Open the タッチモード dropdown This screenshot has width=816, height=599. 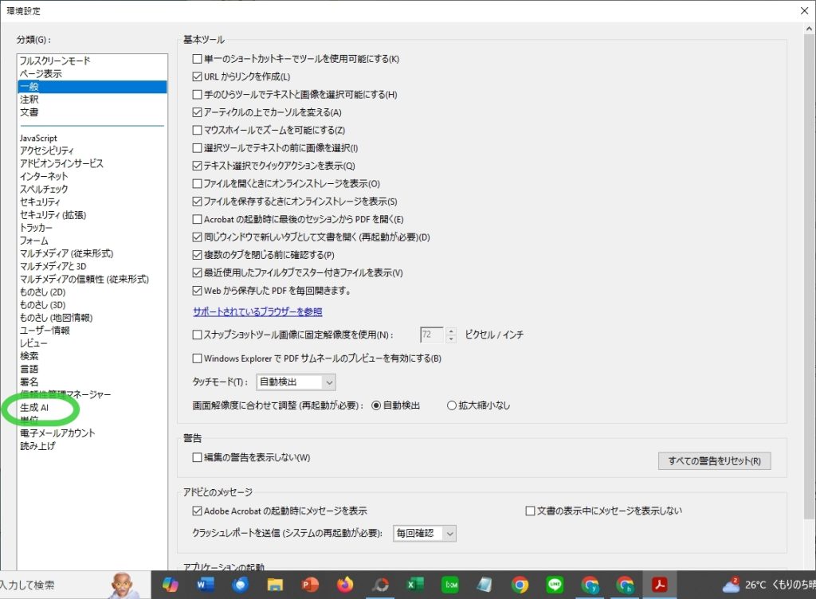pyautogui.click(x=296, y=382)
